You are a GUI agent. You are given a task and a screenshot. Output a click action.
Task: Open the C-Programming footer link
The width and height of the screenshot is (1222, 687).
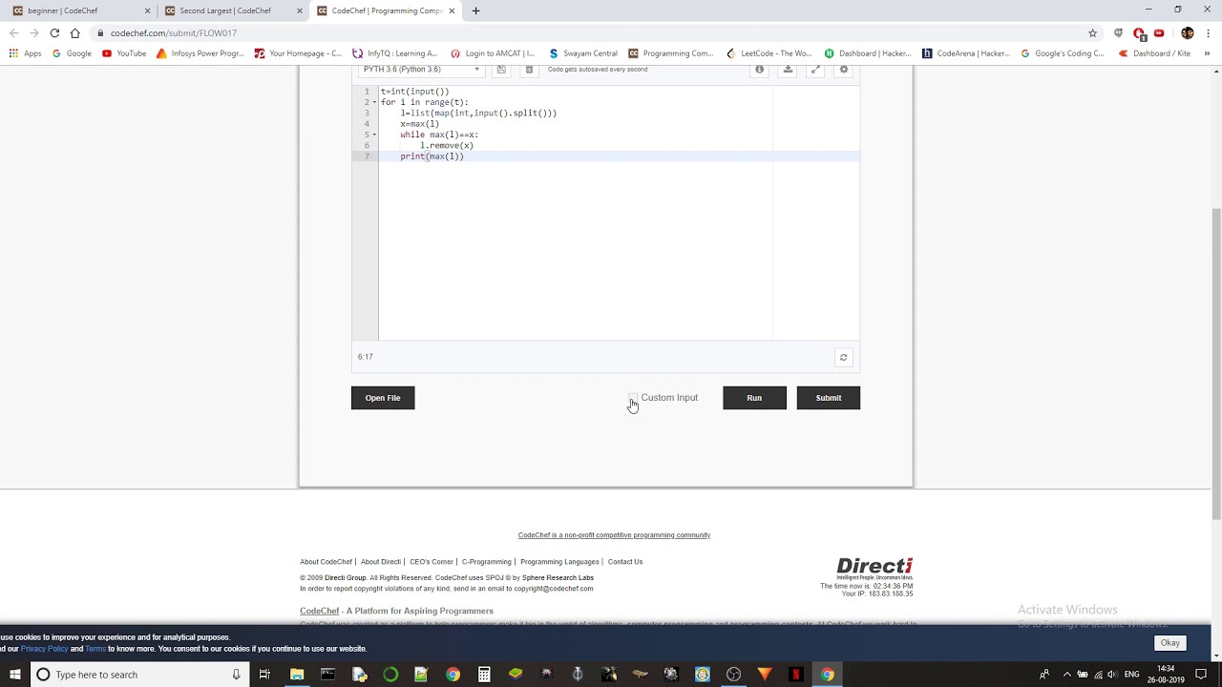(x=487, y=562)
